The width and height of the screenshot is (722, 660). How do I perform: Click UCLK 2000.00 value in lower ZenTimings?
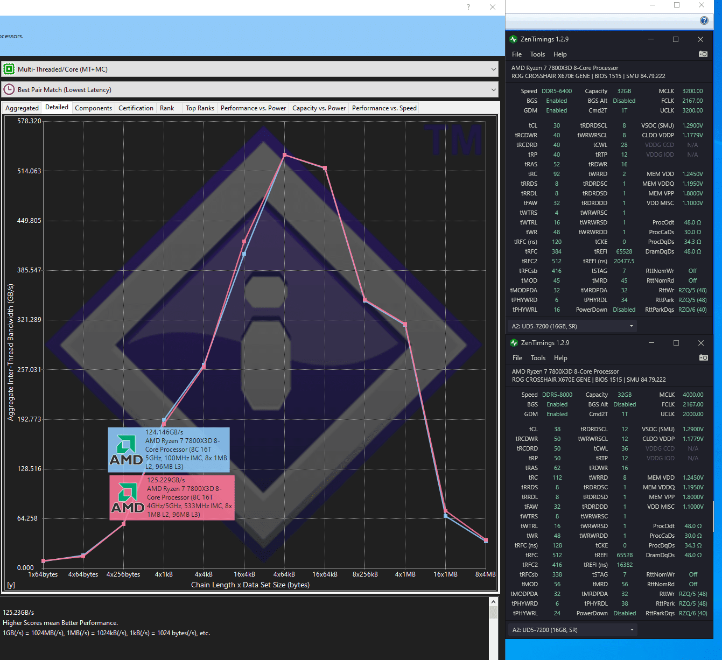pyautogui.click(x=693, y=414)
